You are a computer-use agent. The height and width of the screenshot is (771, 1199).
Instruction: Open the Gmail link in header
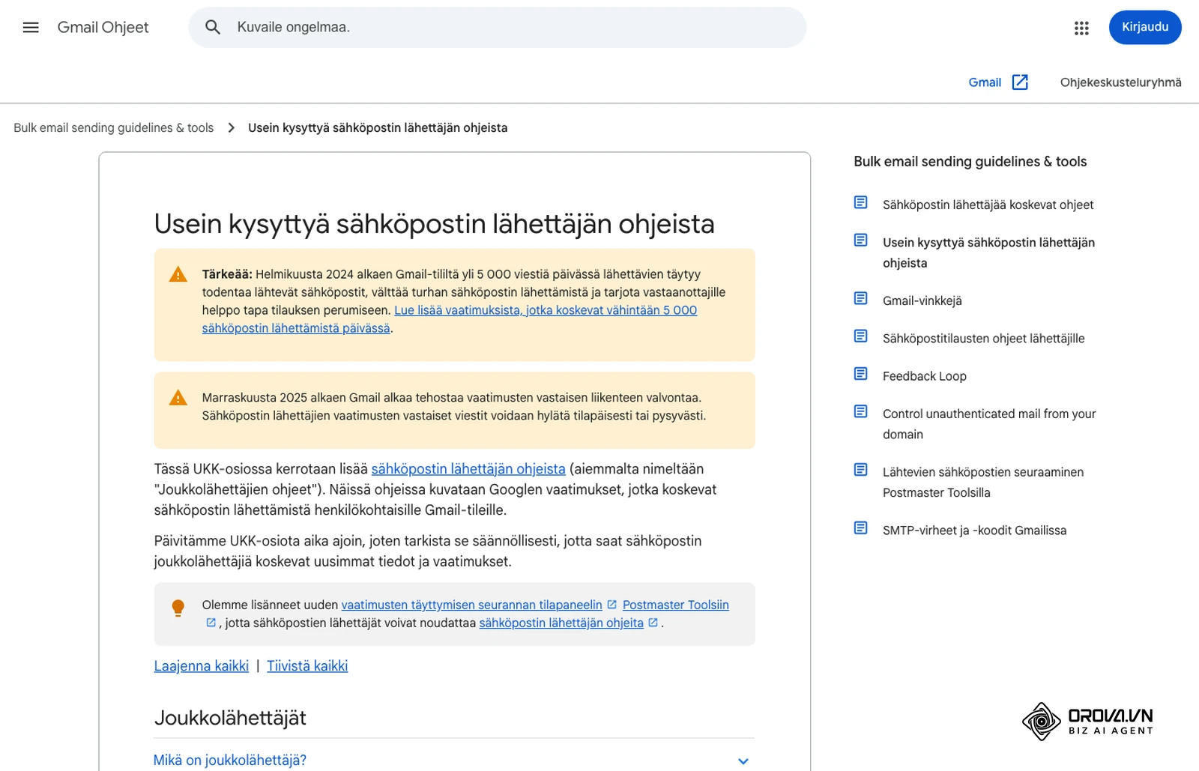tap(985, 82)
